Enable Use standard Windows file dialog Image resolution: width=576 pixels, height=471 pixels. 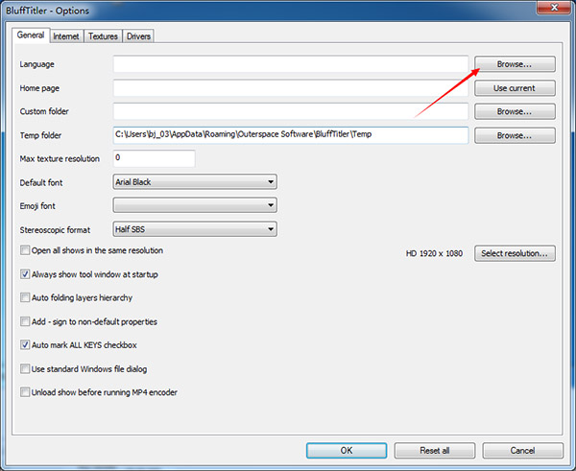point(25,368)
